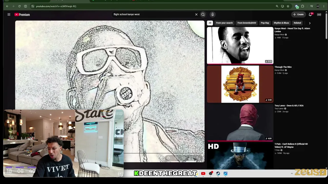The image size is (328, 184).
Task: Open Through The Wire album thumbnail
Action: [x=240, y=84]
